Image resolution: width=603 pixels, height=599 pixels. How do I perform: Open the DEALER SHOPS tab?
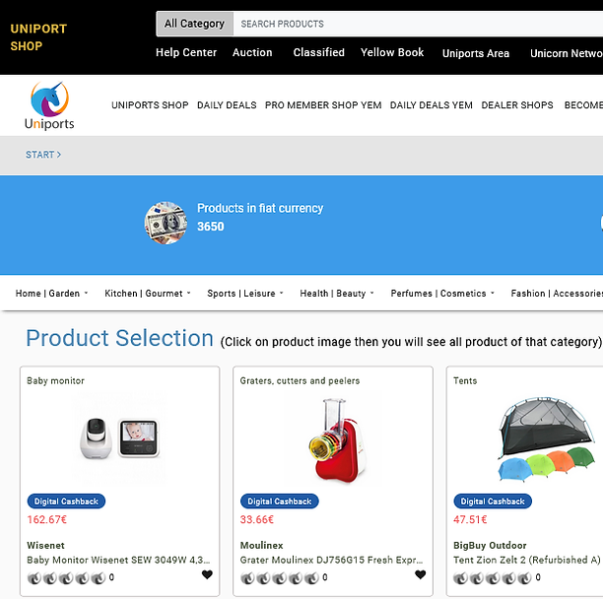coord(517,105)
